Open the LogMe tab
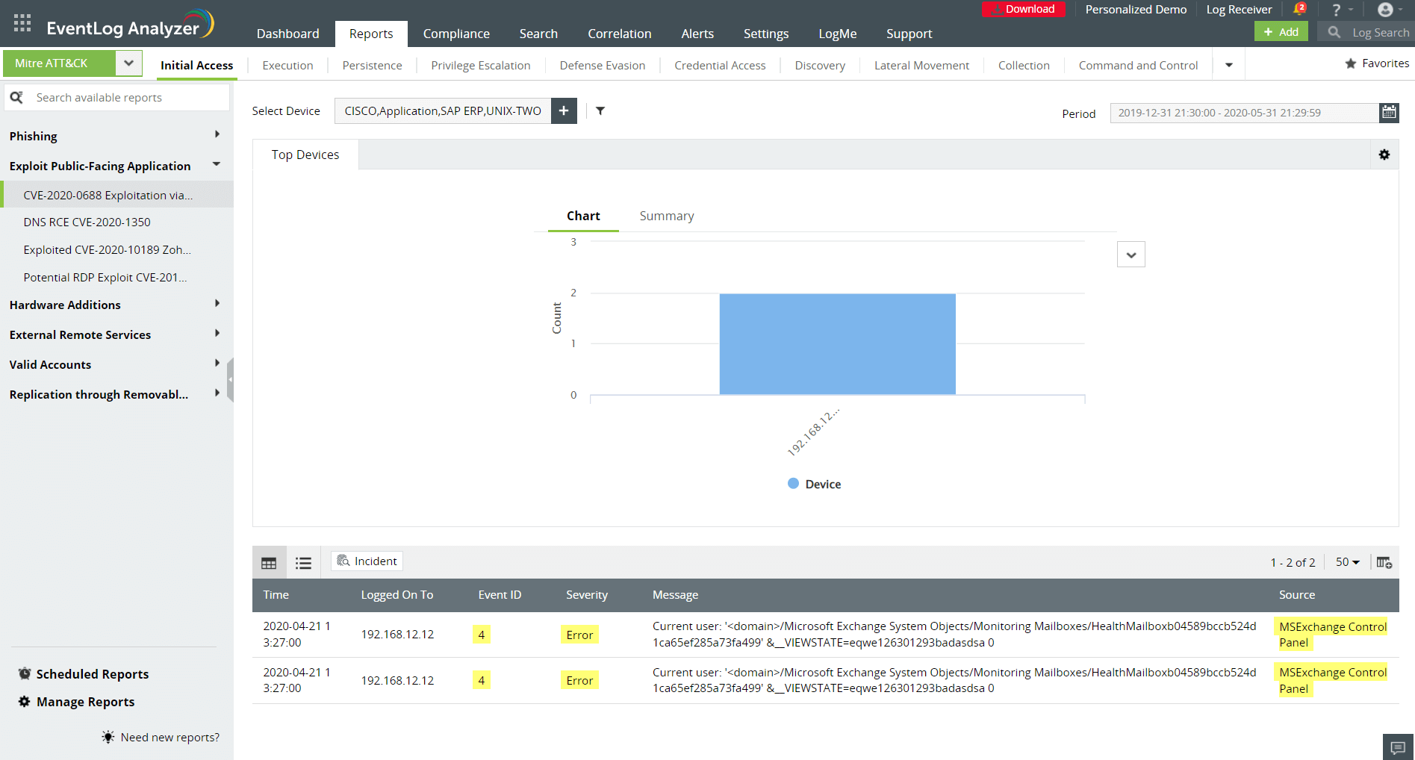This screenshot has height=760, width=1415. coord(837,34)
